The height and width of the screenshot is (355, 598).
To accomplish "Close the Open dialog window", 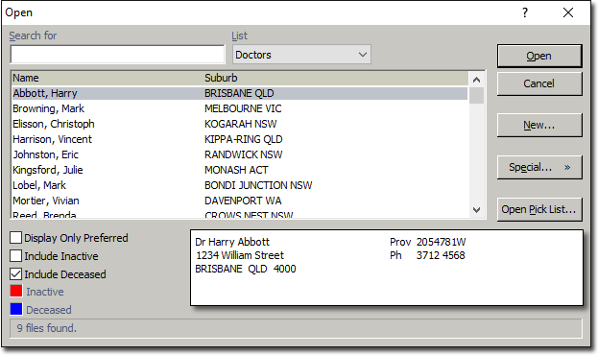I will 568,12.
